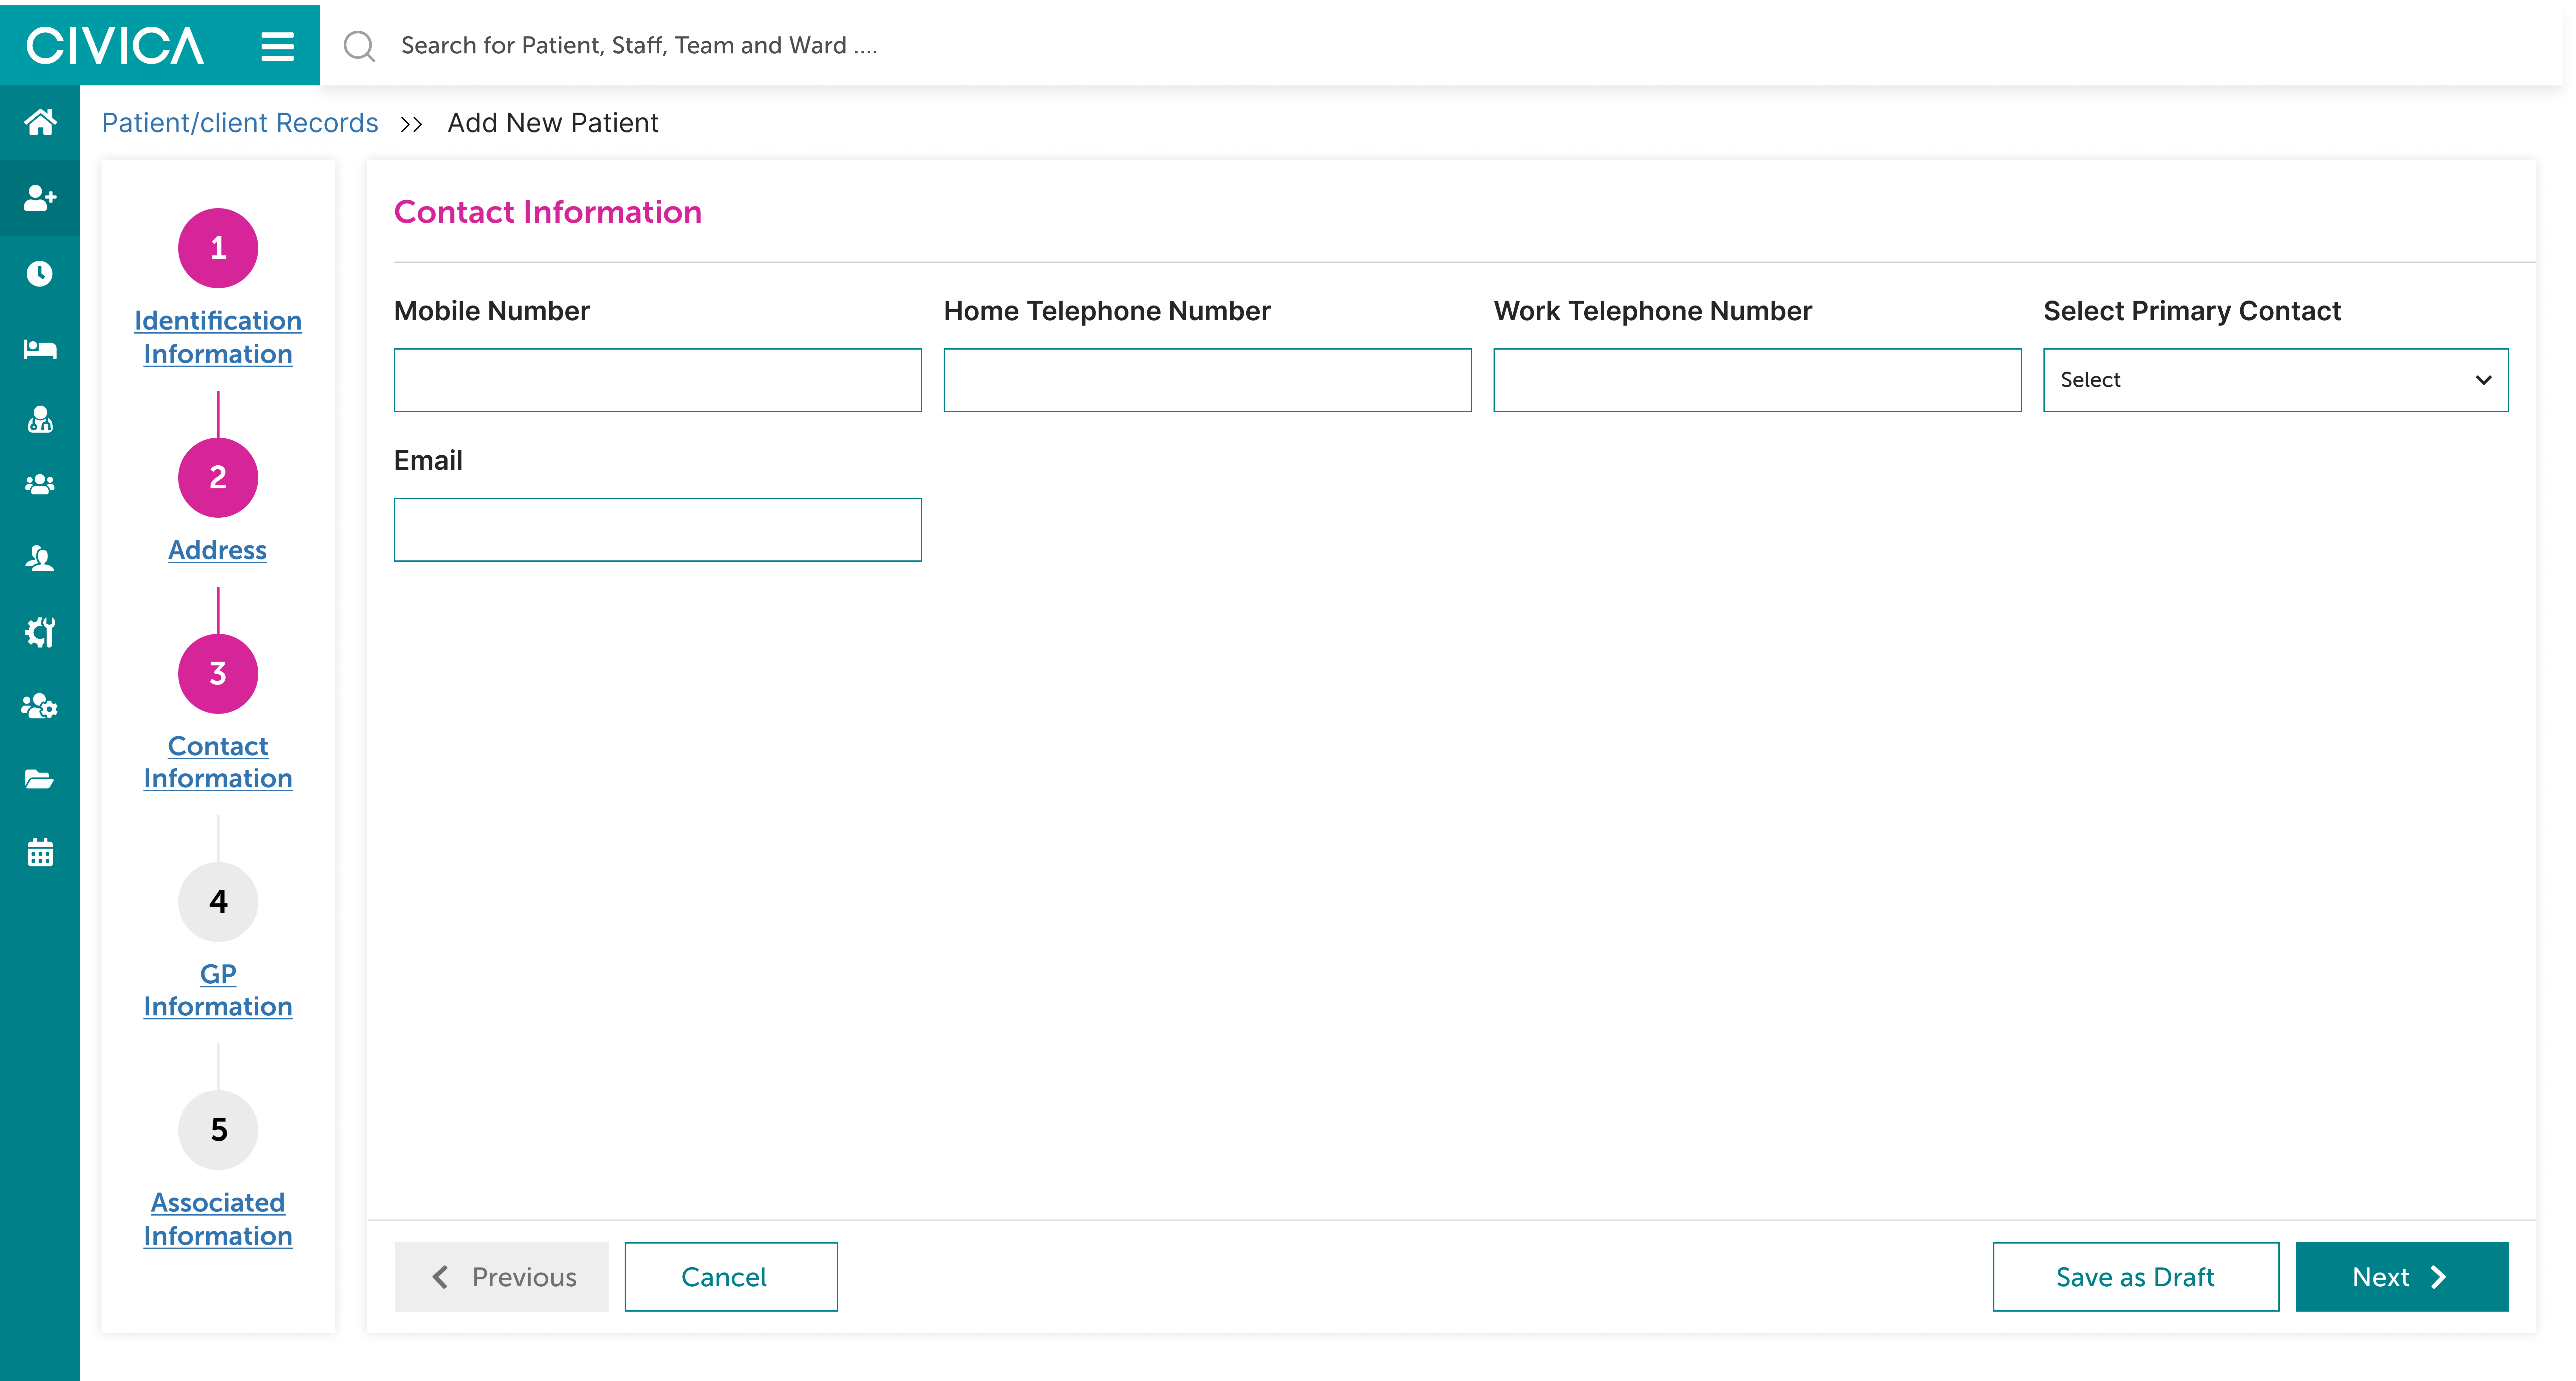Focus the Email field

pos(658,530)
